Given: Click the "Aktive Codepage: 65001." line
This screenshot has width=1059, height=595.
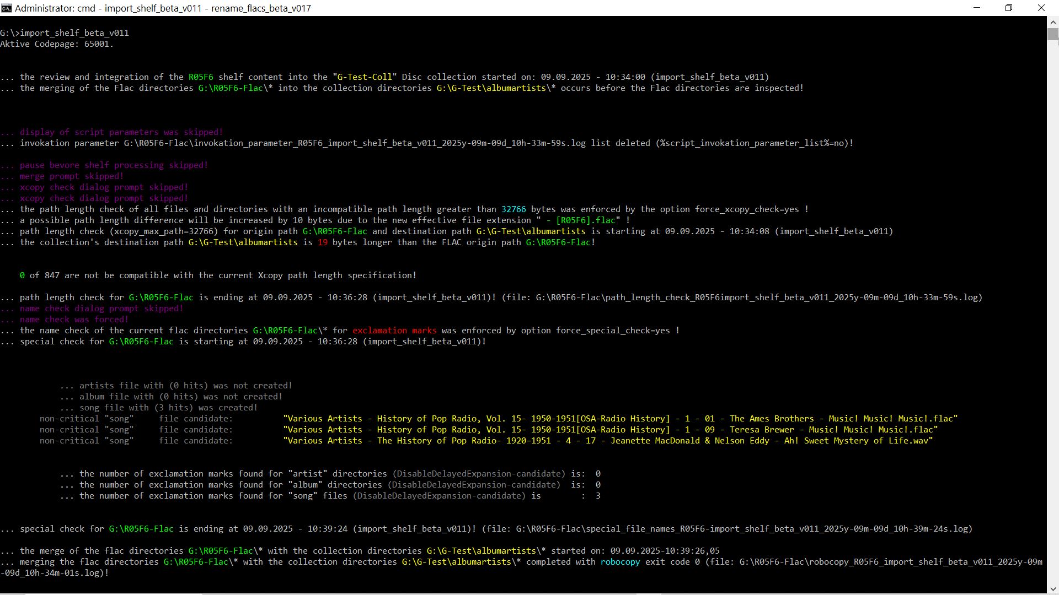Looking at the screenshot, I should pos(57,44).
